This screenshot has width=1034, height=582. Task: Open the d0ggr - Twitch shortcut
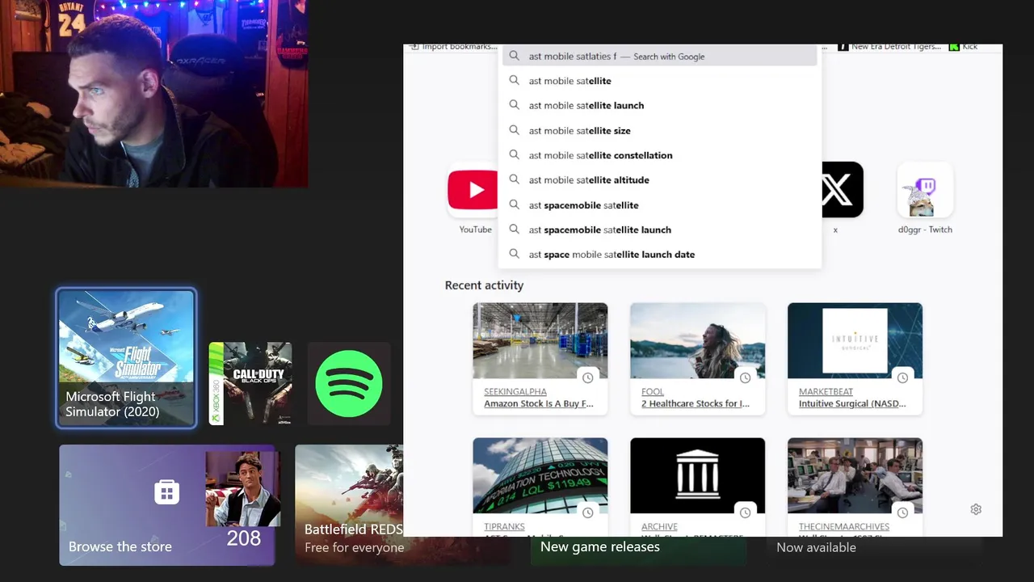coord(925,190)
